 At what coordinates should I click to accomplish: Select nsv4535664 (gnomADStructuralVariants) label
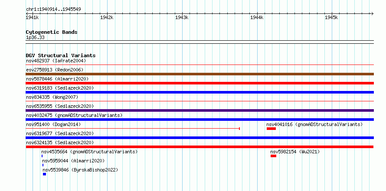point(89,152)
